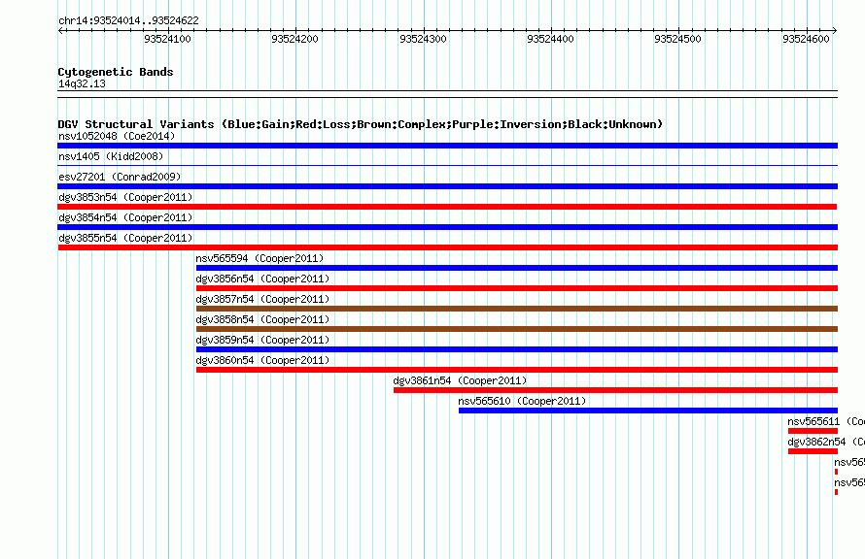Open the esv27201 (Conrad2009) label

120,177
